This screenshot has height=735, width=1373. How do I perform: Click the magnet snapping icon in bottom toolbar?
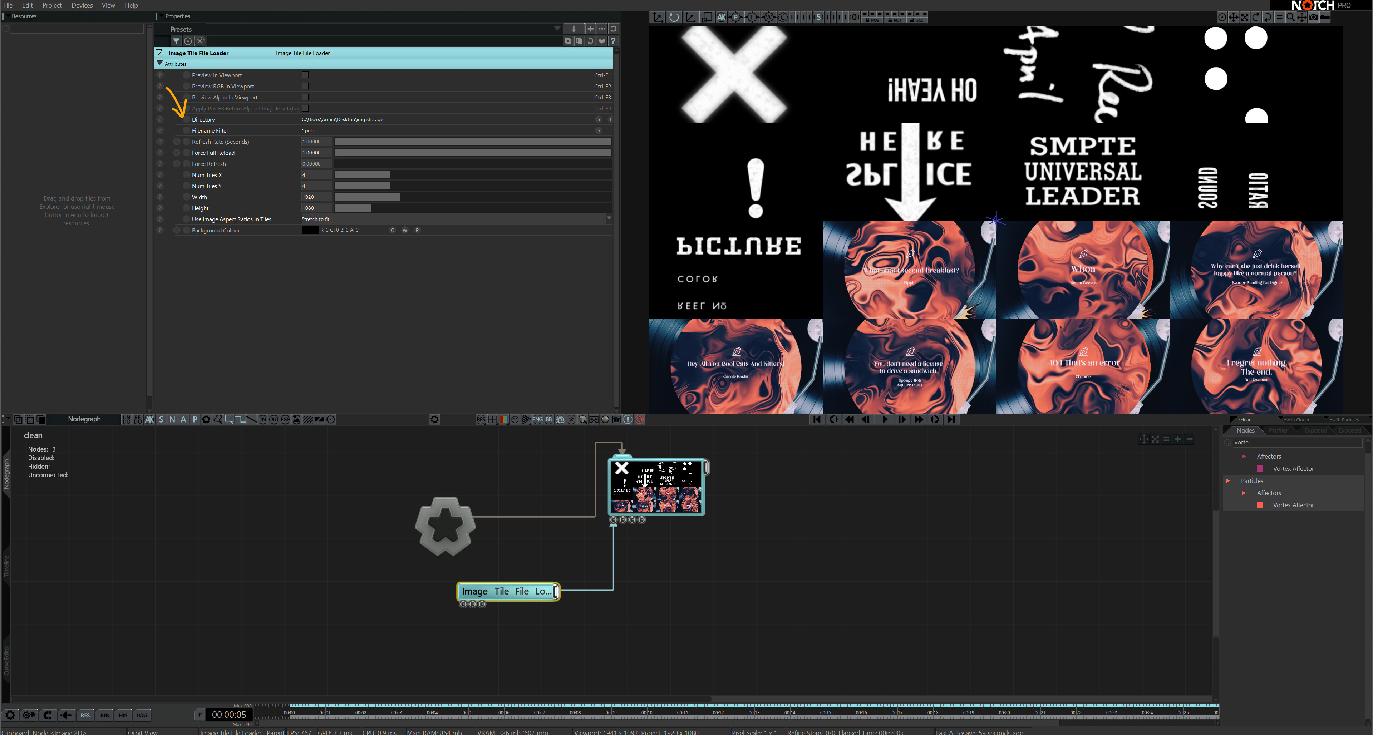[x=48, y=715]
